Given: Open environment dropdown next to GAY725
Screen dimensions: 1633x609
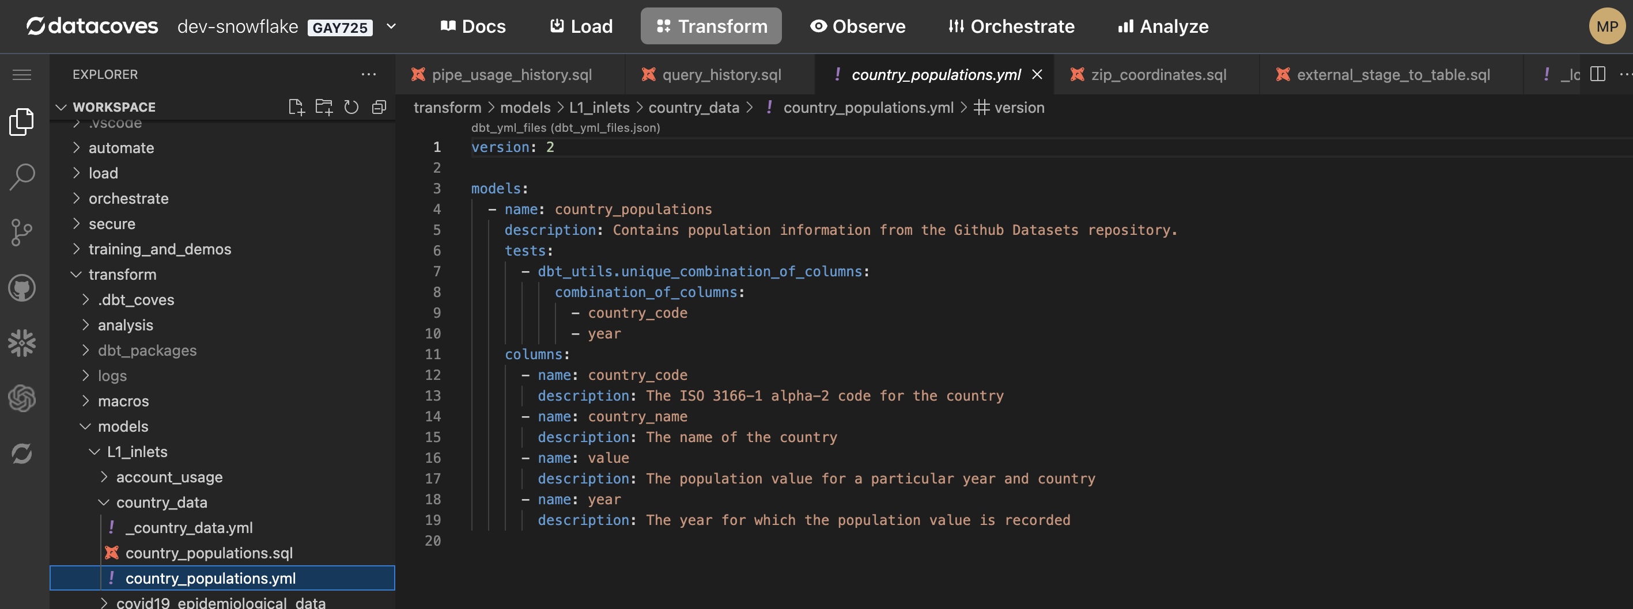Looking at the screenshot, I should click(x=391, y=26).
